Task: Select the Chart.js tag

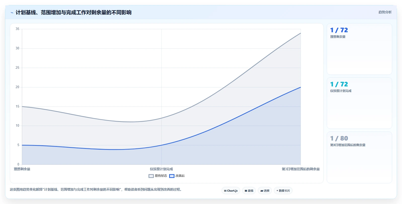Action: click(231, 191)
